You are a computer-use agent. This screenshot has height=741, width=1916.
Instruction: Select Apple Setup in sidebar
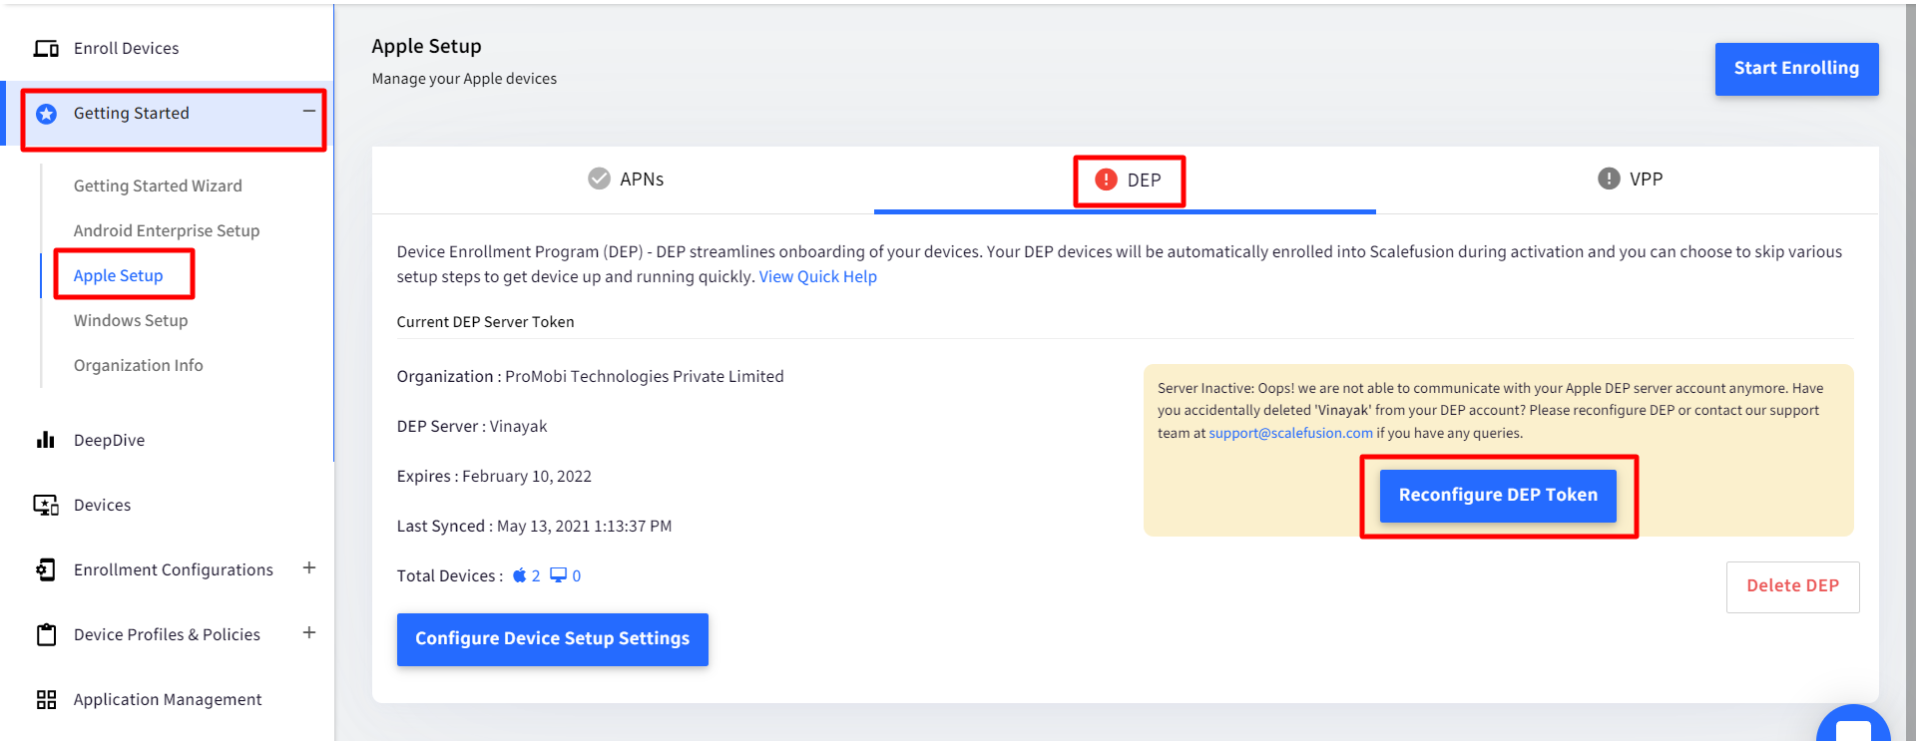[118, 275]
